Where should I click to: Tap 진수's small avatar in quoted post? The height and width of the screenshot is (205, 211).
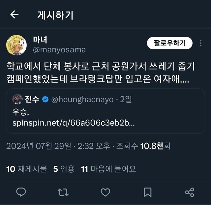pyautogui.click(x=17, y=99)
